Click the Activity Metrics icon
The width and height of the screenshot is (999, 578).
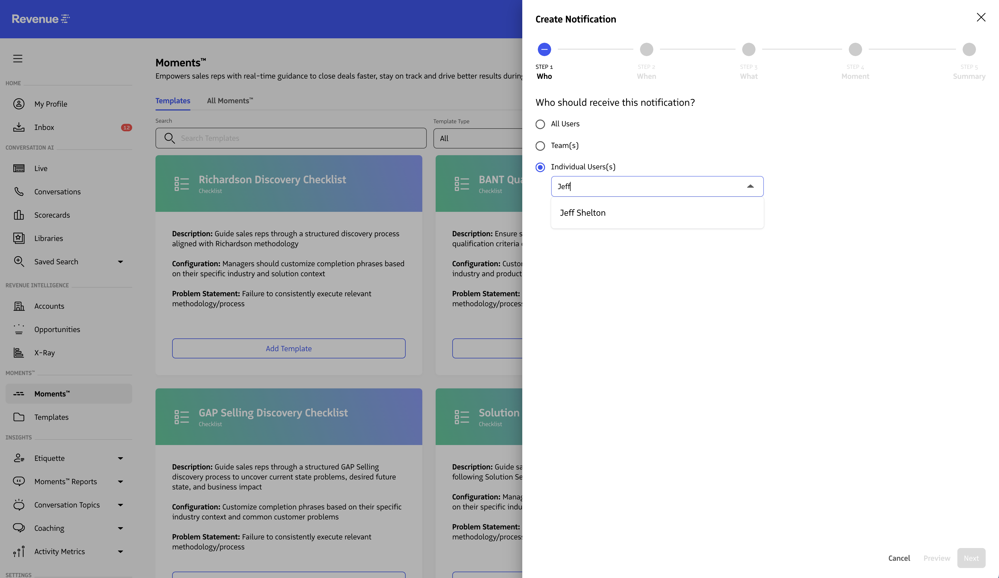[19, 551]
